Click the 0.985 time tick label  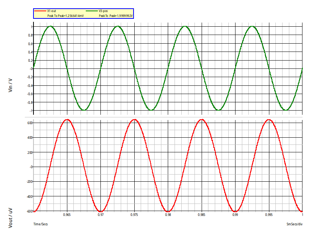pos(202,215)
